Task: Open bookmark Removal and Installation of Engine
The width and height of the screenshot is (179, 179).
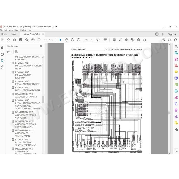Action: [x=27, y=83]
